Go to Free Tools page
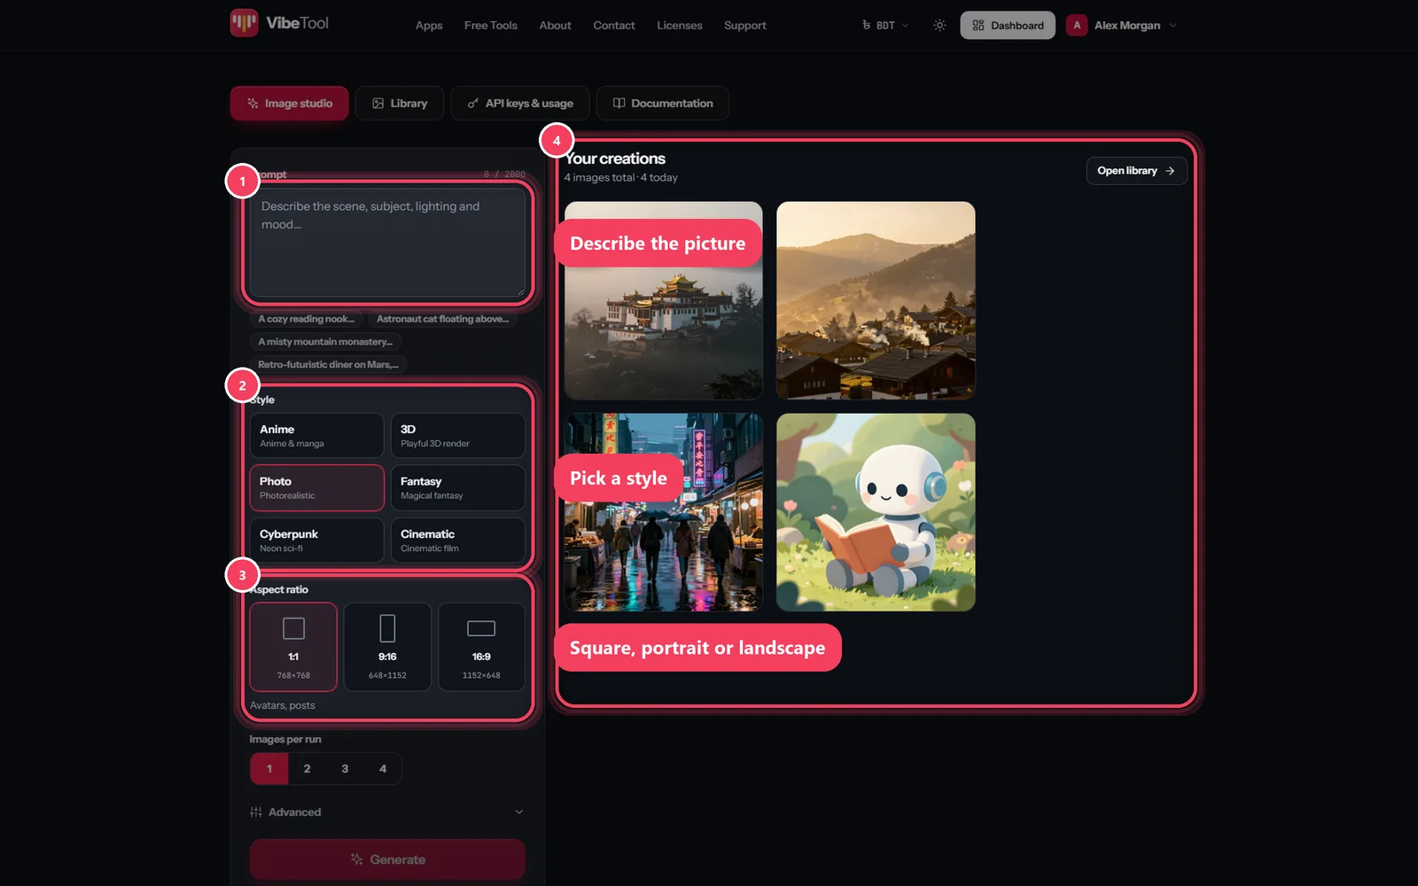 pos(491,26)
